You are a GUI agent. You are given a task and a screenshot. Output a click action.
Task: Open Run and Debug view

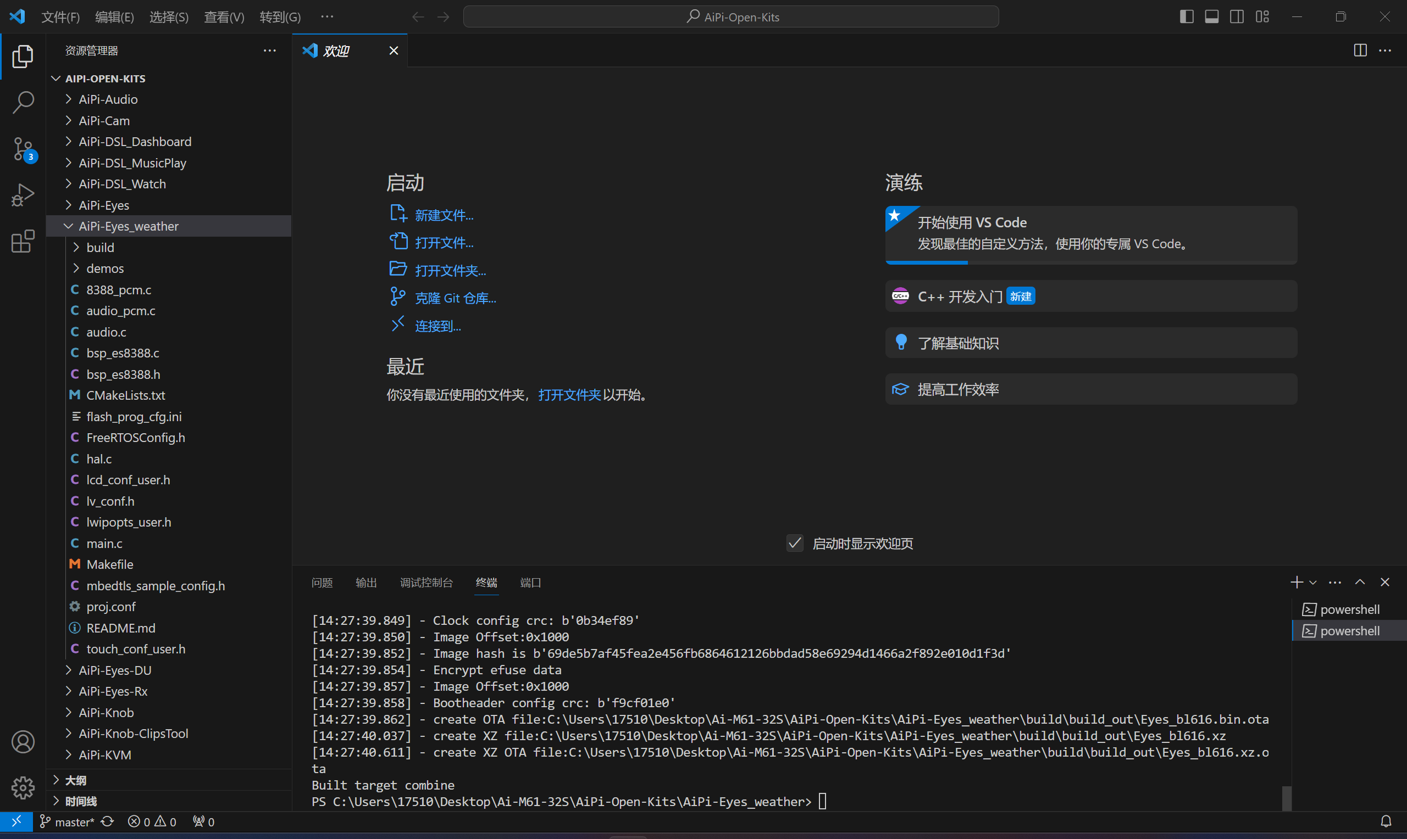(x=23, y=195)
